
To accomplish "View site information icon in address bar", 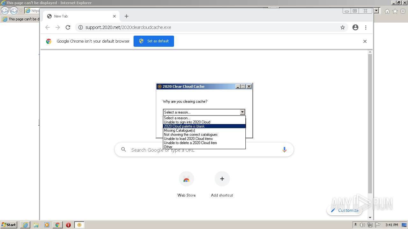I will 81,27.
